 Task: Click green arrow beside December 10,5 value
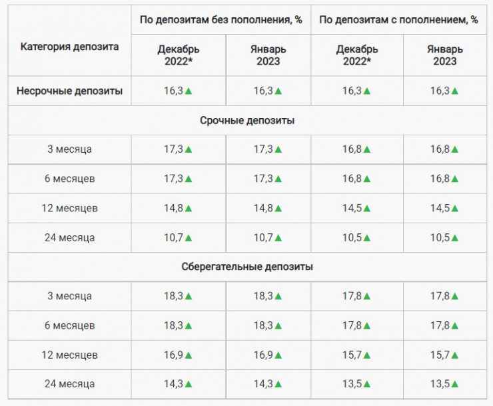(x=367, y=238)
